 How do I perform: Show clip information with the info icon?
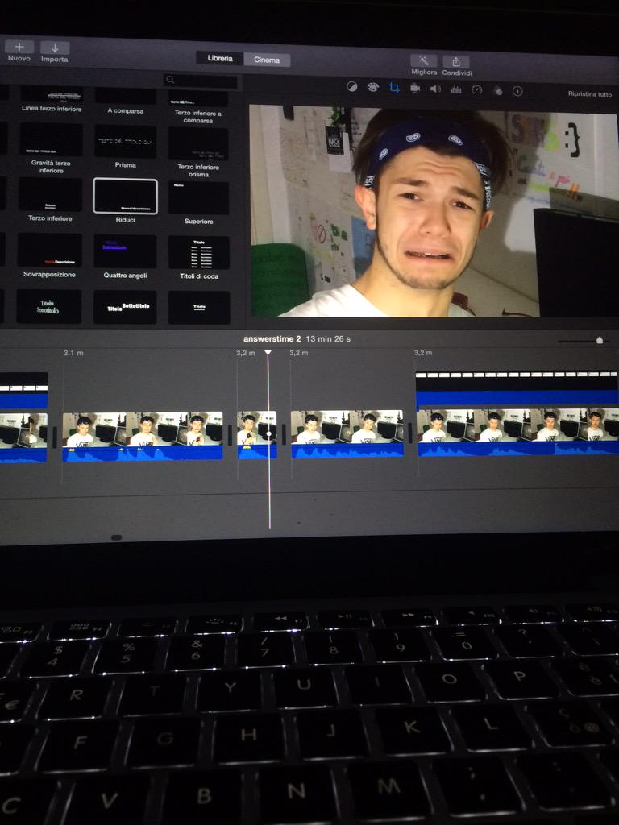click(x=518, y=91)
